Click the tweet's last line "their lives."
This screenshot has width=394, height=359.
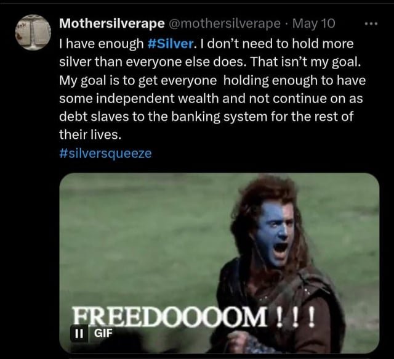point(90,135)
